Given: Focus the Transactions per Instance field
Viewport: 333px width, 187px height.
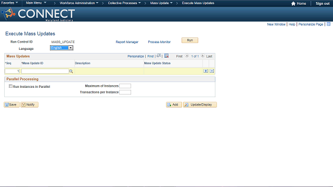Looking at the screenshot, I should (x=125, y=92).
